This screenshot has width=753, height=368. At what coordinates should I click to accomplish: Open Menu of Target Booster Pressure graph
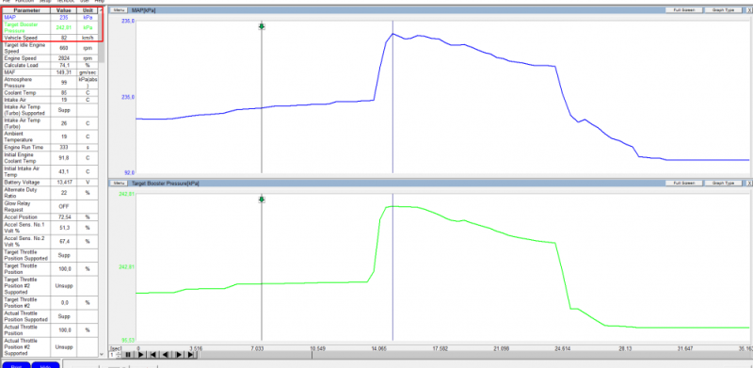tap(120, 183)
